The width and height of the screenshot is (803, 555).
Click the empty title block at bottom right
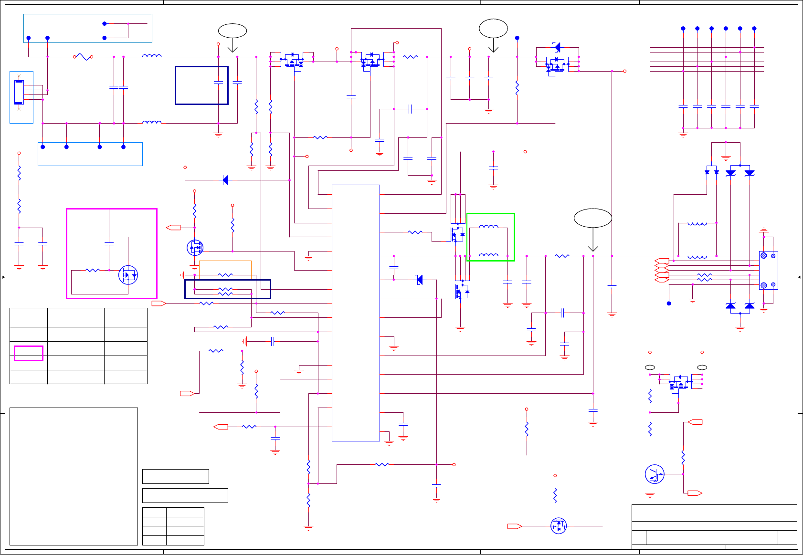coord(715,526)
